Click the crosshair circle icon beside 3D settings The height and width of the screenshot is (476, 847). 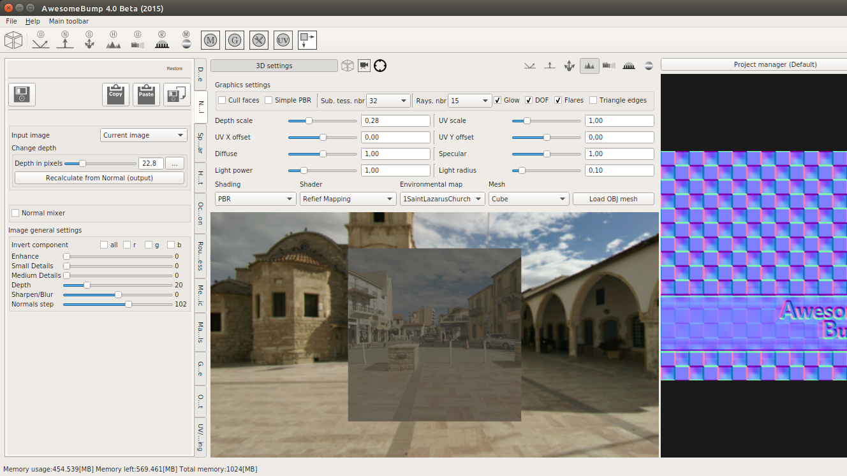380,66
